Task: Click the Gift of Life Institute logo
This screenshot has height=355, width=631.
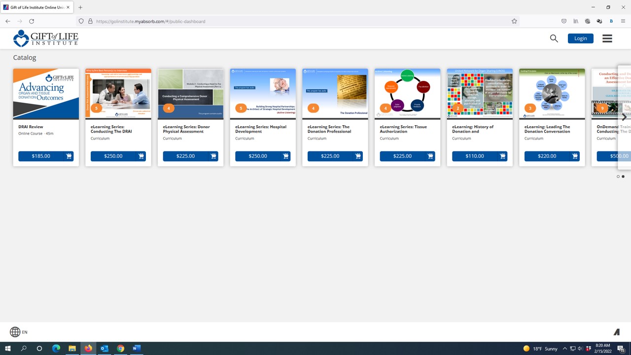Action: (45, 38)
